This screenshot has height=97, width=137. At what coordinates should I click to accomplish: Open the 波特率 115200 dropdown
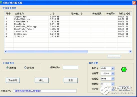(x=112, y=74)
